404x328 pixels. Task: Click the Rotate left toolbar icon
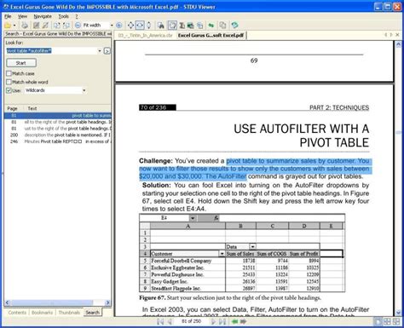(x=57, y=26)
